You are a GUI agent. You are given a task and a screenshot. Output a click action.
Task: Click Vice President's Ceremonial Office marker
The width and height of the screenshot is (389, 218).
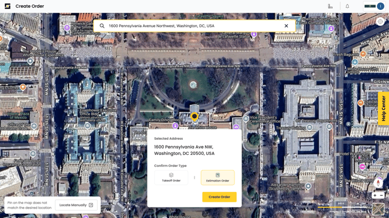point(246,119)
